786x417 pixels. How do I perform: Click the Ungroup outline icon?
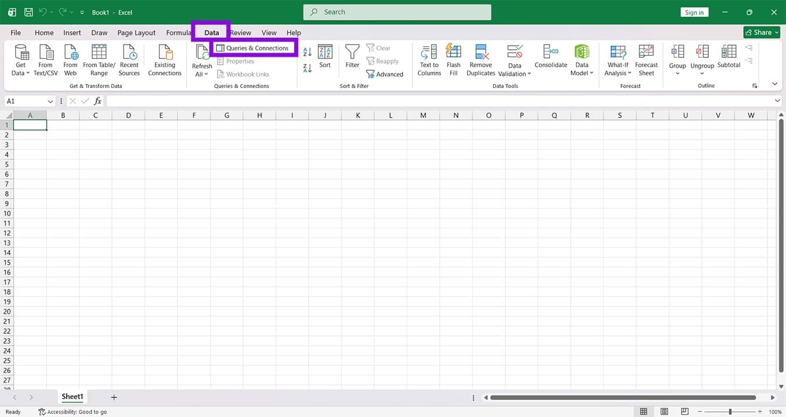702,52
